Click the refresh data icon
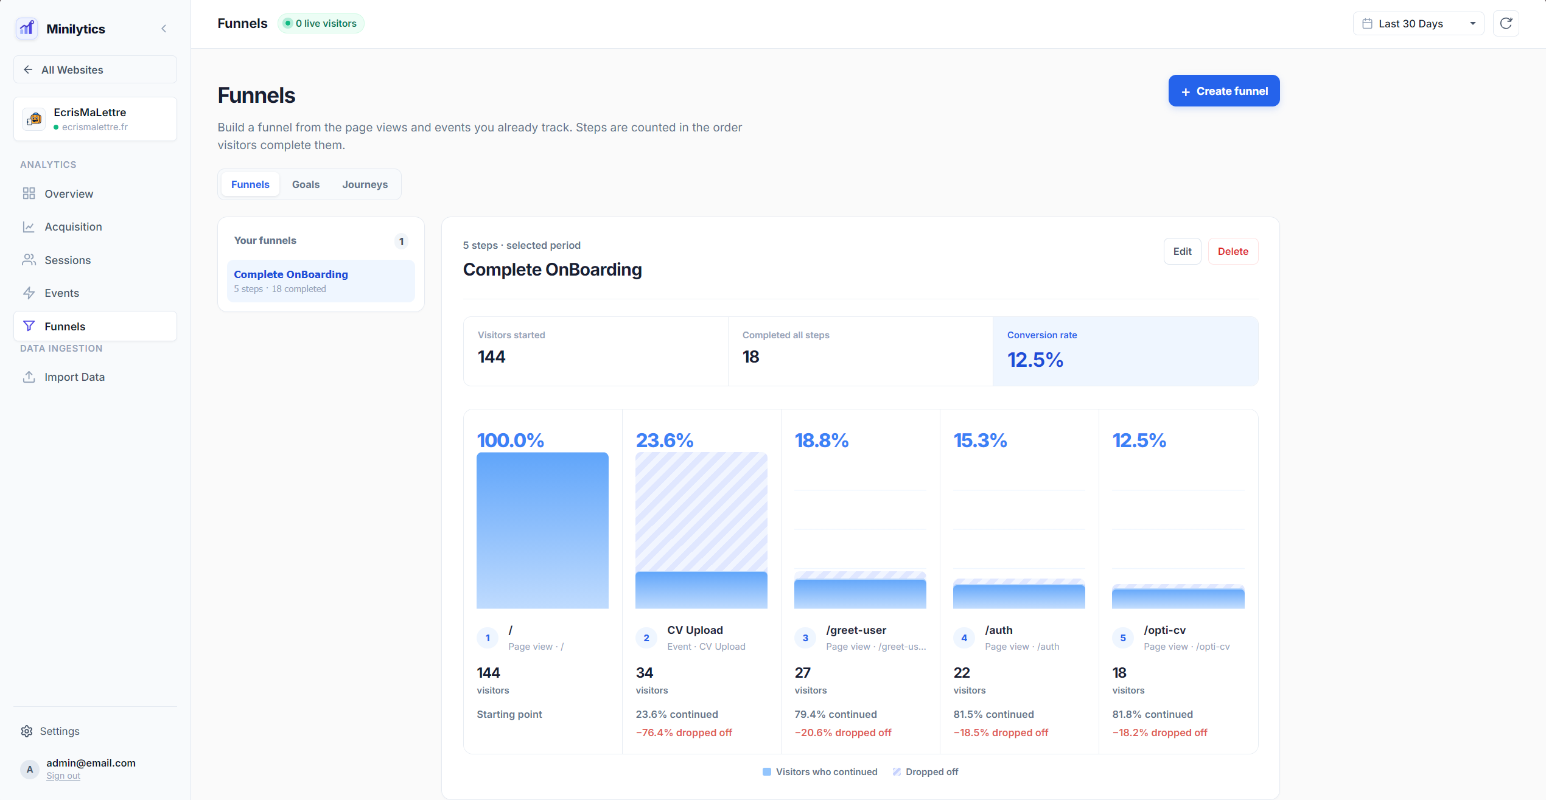The width and height of the screenshot is (1546, 800). [x=1506, y=23]
